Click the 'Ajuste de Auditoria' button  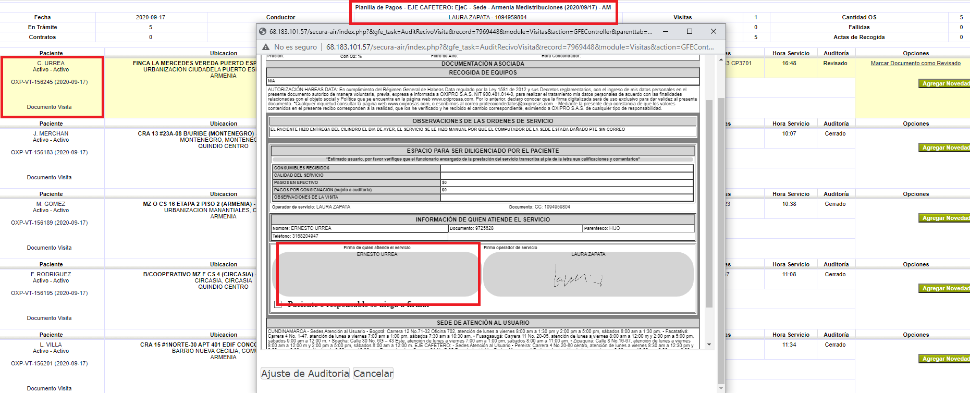click(x=305, y=374)
